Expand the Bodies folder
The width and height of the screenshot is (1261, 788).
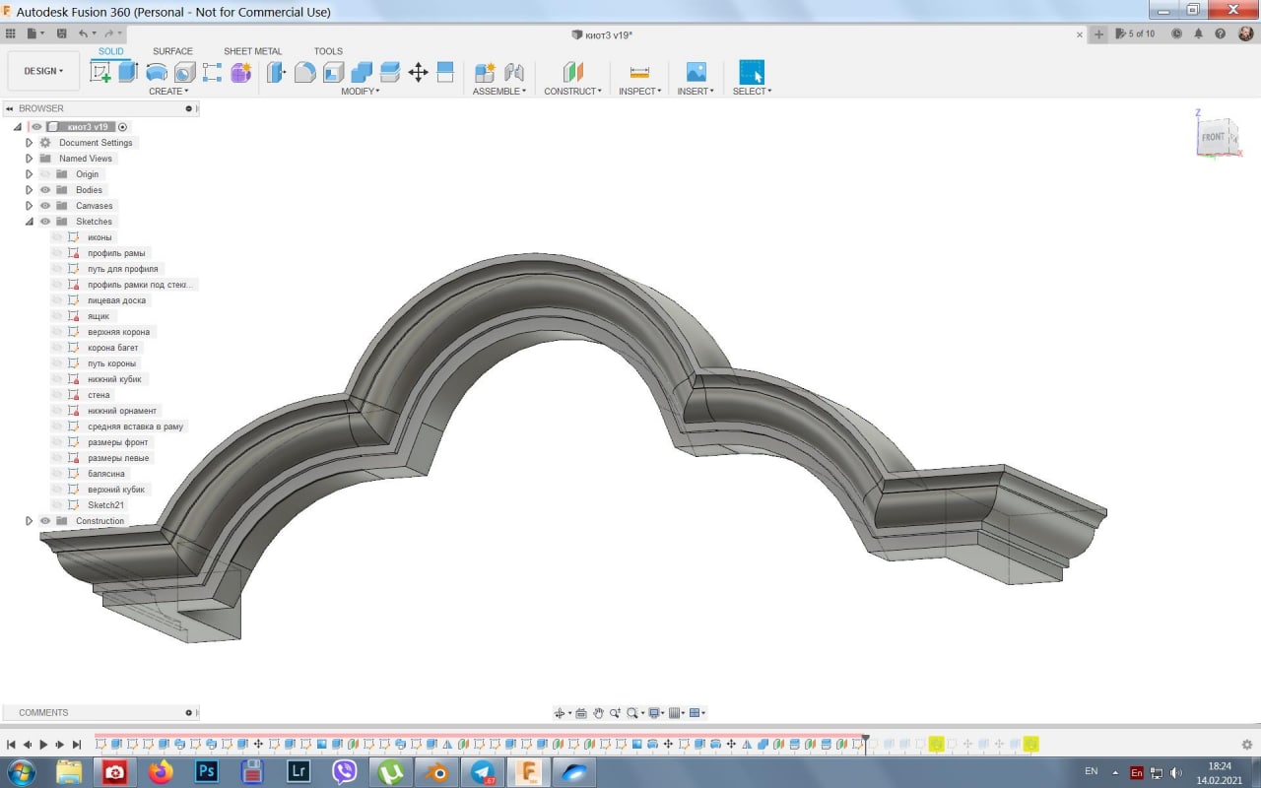pos(29,190)
